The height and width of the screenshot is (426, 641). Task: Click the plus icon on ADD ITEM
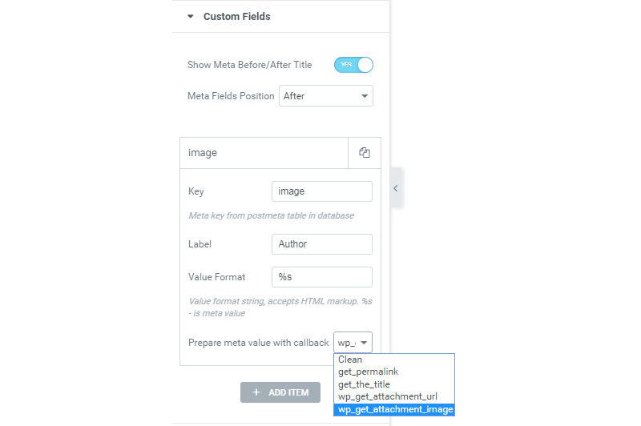(x=256, y=392)
